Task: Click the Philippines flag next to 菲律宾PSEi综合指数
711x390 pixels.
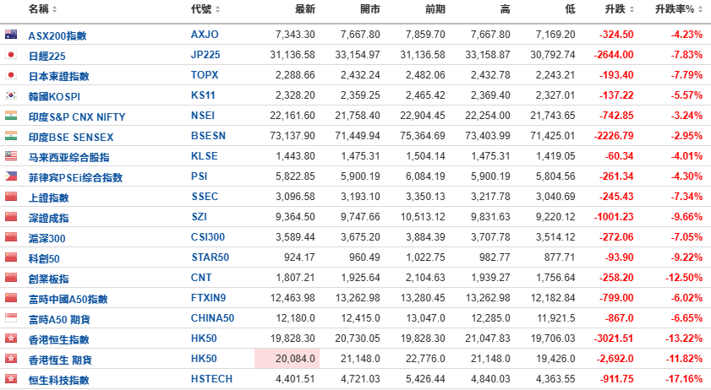Action: 11,176
